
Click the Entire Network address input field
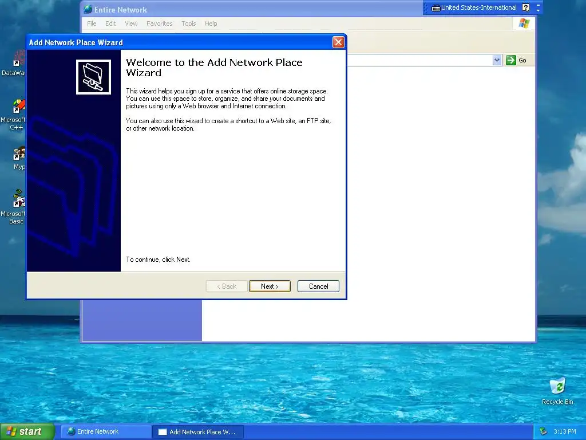(419, 60)
